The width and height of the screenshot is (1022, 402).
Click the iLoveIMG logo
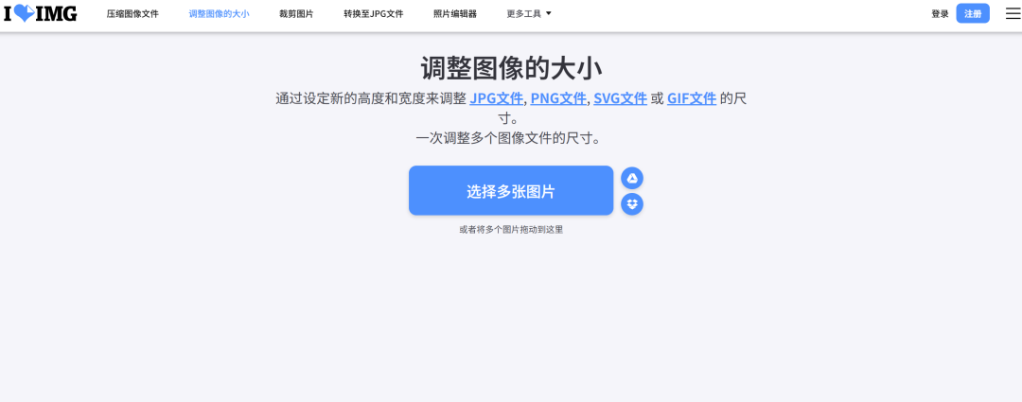click(x=41, y=13)
